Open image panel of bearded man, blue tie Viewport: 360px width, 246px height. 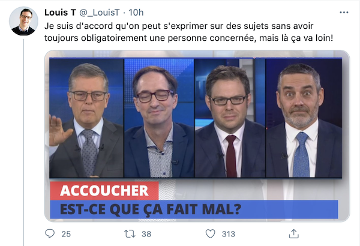click(304, 118)
